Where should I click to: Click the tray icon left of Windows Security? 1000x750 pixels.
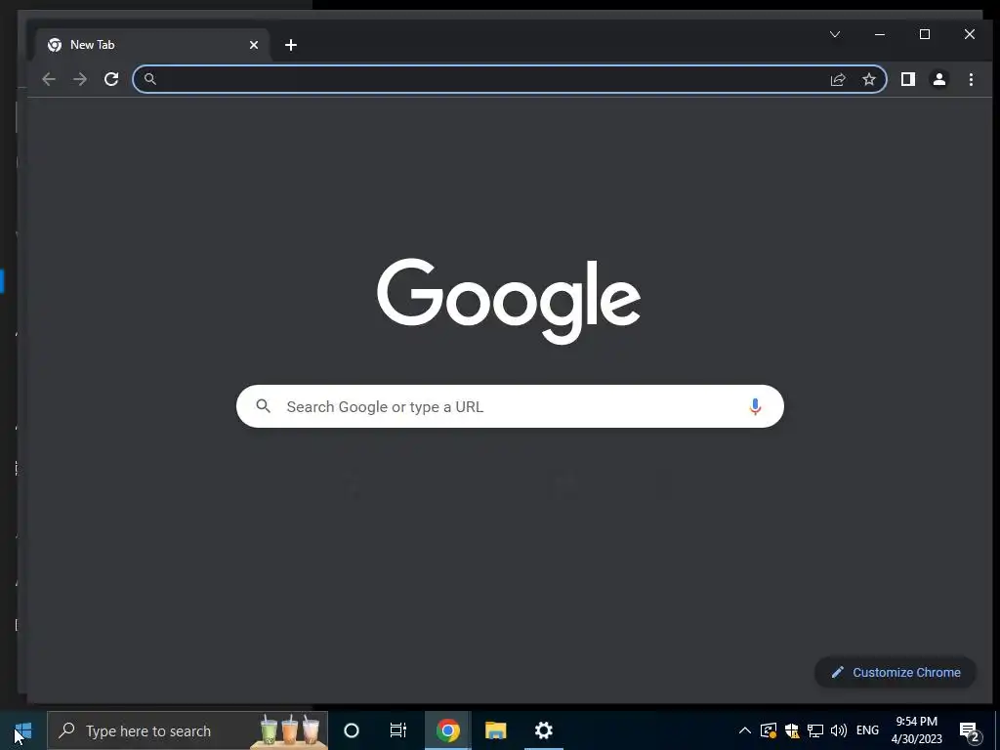coord(769,730)
